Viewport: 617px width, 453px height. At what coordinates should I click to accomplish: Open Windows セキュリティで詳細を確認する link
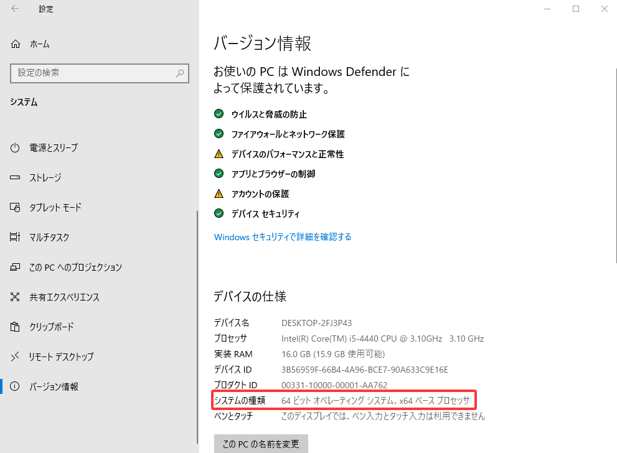(x=283, y=237)
